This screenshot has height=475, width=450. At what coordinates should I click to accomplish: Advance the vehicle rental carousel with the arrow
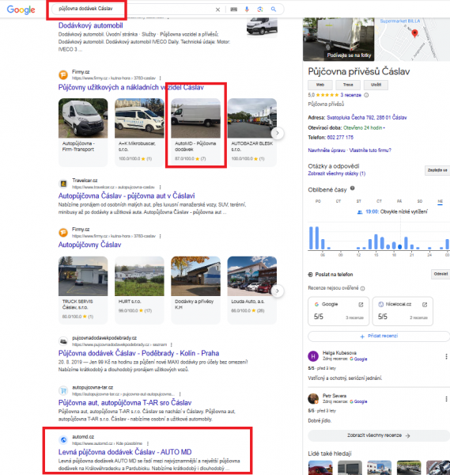(x=278, y=133)
